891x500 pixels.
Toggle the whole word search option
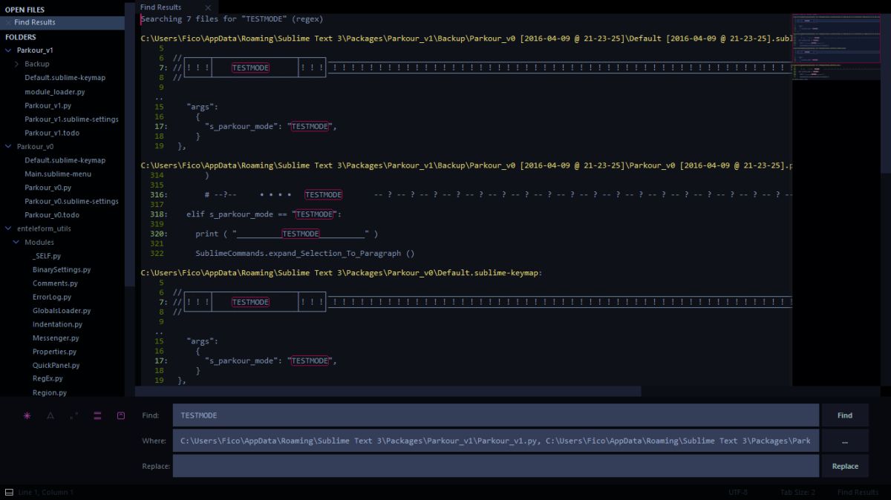point(74,416)
